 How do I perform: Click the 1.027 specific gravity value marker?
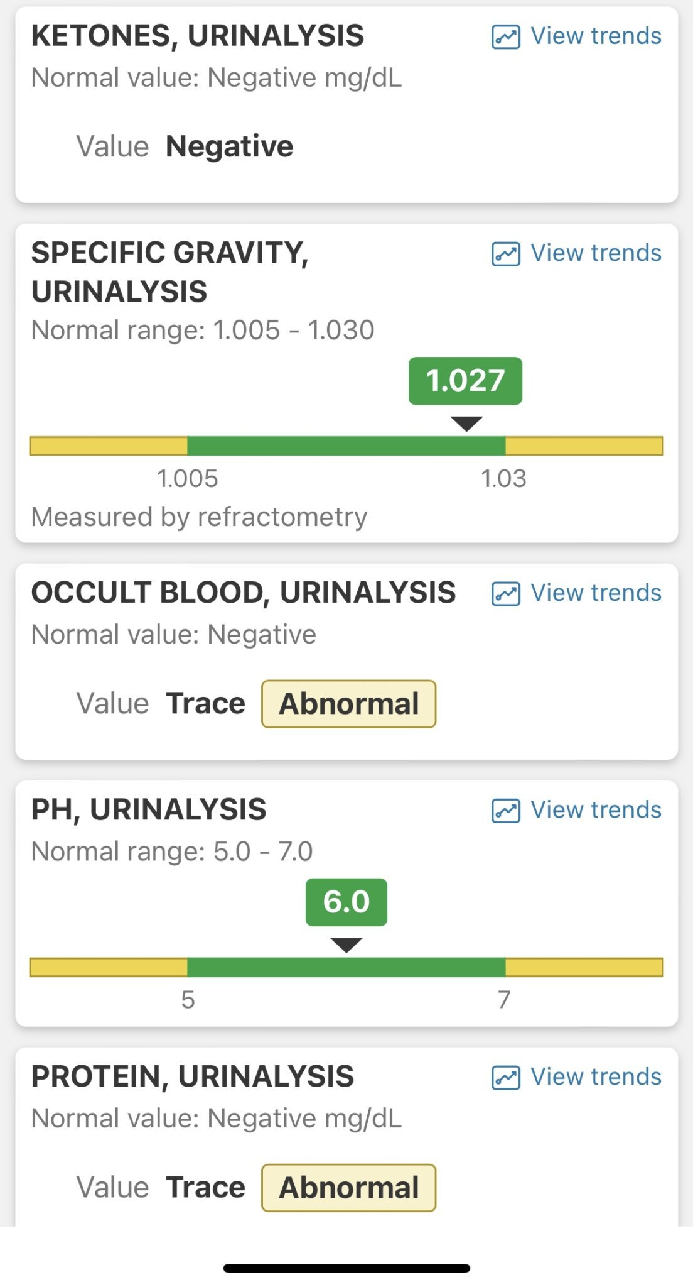tap(465, 381)
